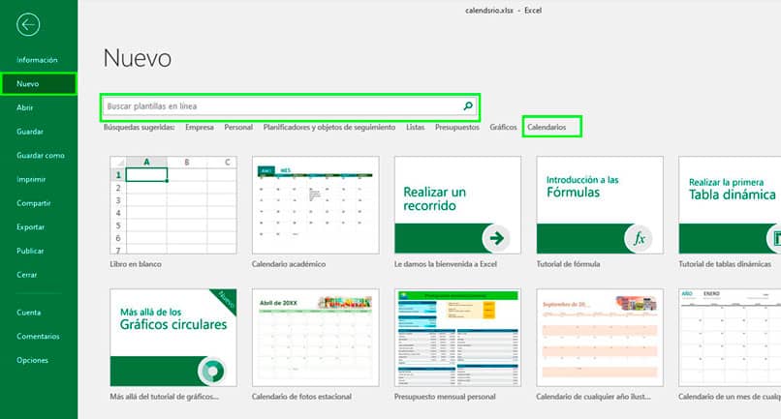The width and height of the screenshot is (781, 419).
Task: Click the Calendario académico caption
Action: (289, 264)
